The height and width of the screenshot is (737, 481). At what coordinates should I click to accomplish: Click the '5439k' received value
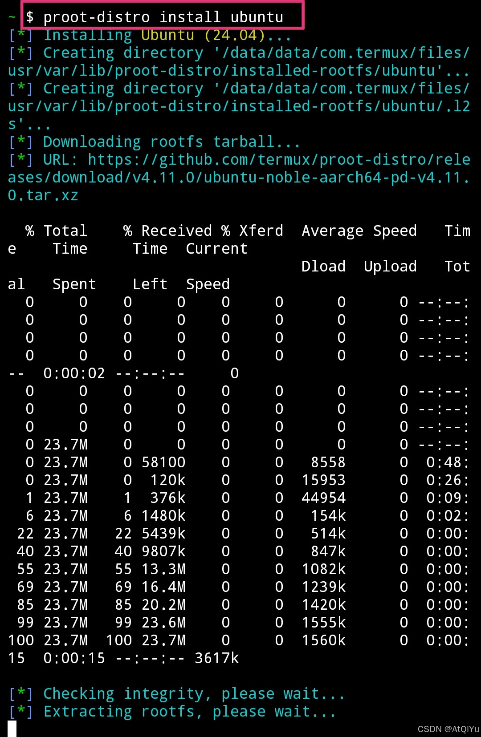[163, 533]
